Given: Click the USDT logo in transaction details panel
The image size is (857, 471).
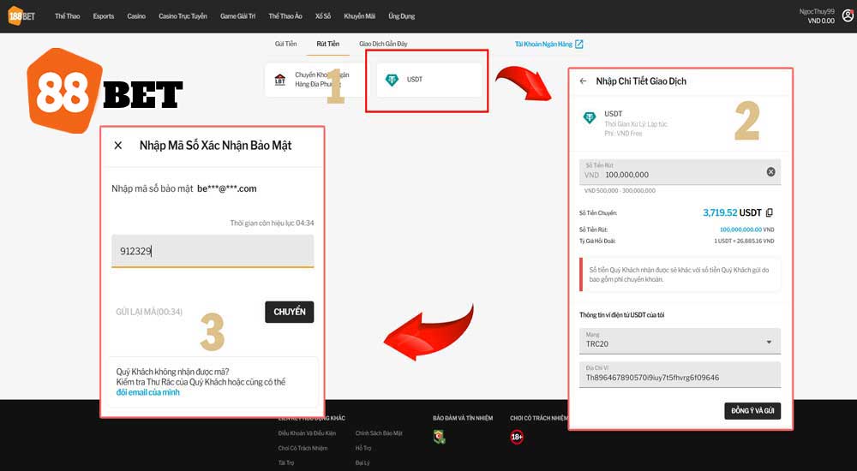Looking at the screenshot, I should click(590, 117).
